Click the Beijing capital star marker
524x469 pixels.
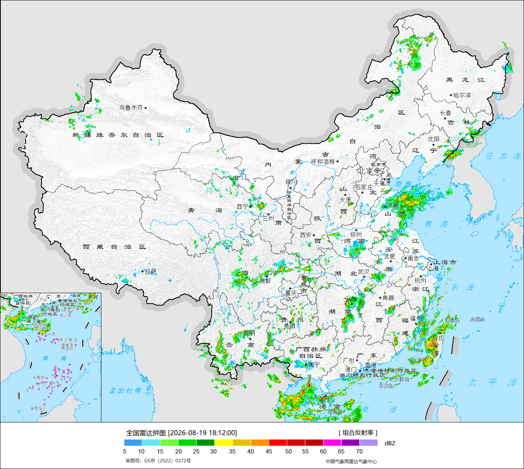[x=377, y=170]
